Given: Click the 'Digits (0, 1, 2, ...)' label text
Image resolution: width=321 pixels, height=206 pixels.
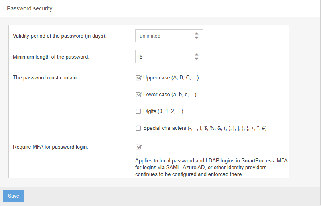Looking at the screenshot, I should tap(163, 111).
